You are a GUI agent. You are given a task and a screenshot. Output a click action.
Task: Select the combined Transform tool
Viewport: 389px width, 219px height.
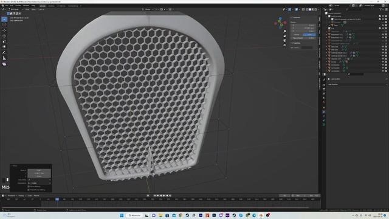tap(4, 47)
